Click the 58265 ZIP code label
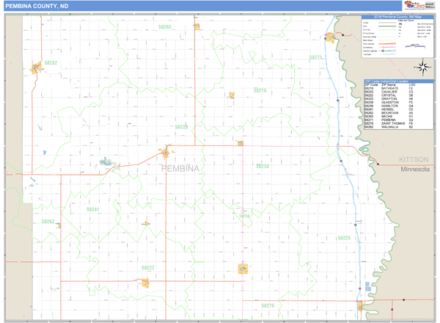 click(164, 26)
